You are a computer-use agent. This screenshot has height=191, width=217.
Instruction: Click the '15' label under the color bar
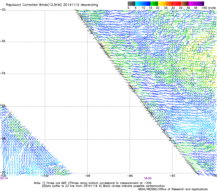click(150, 8)
